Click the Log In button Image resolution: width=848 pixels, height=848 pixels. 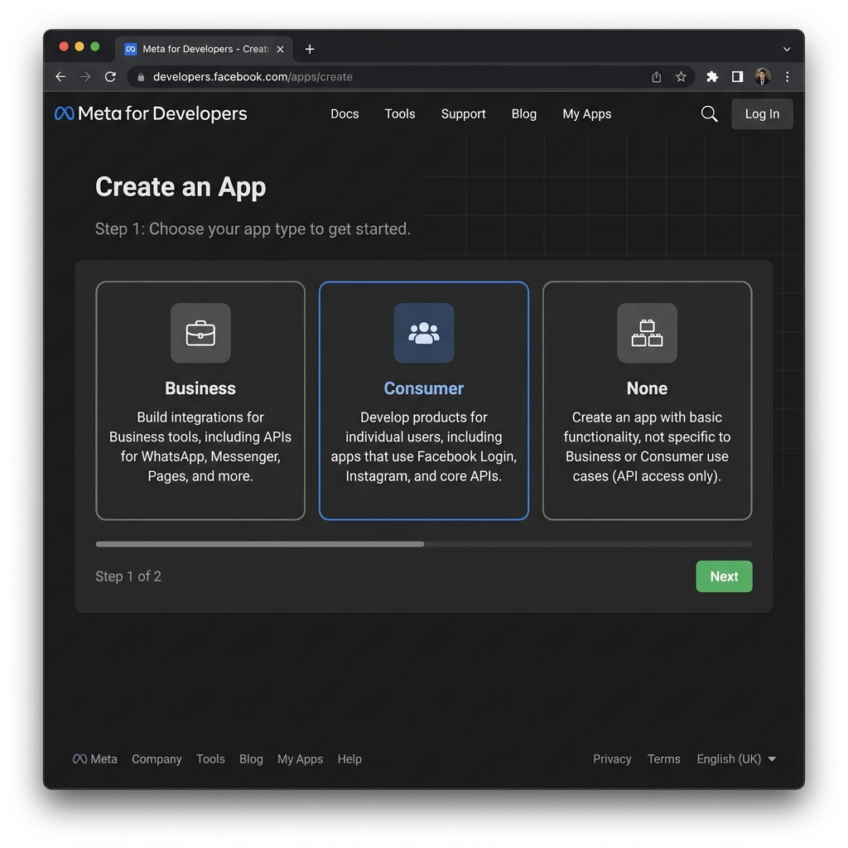point(761,113)
